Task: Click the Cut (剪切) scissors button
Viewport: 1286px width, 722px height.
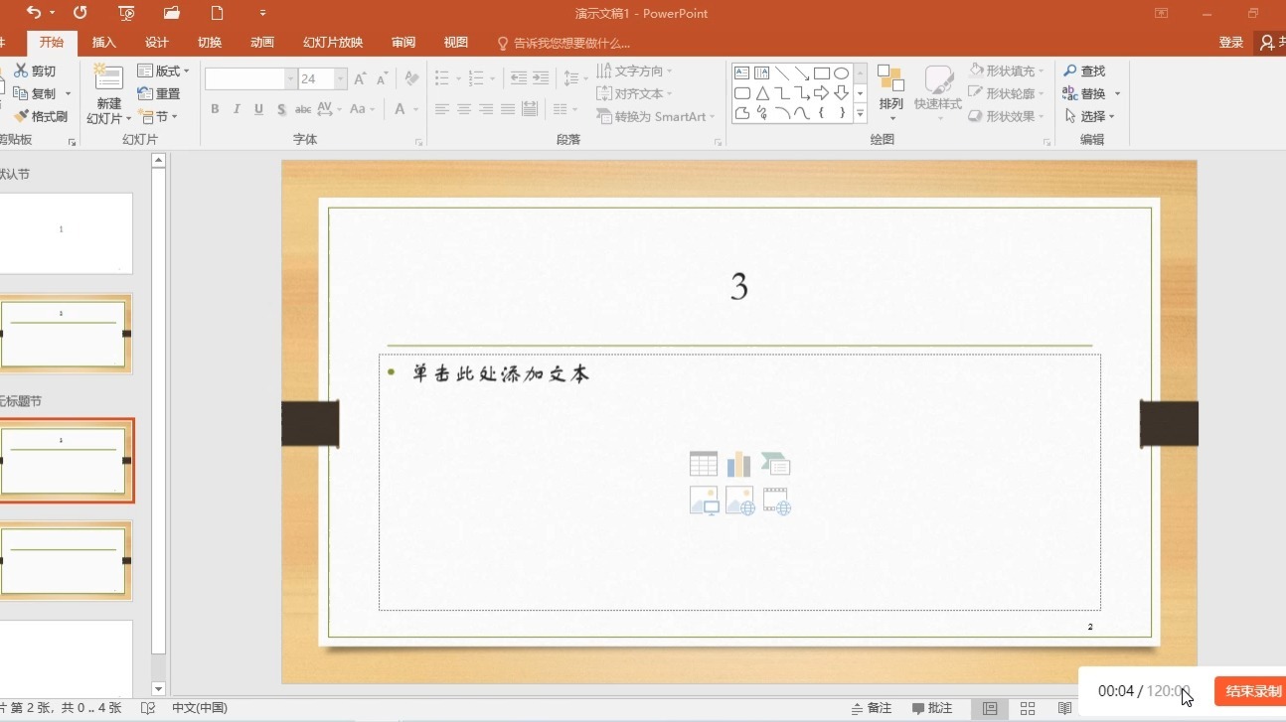Action: pos(36,72)
